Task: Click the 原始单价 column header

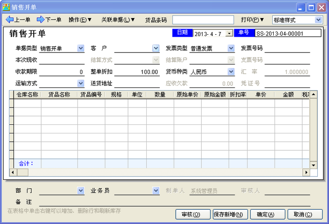Action: click(187, 94)
